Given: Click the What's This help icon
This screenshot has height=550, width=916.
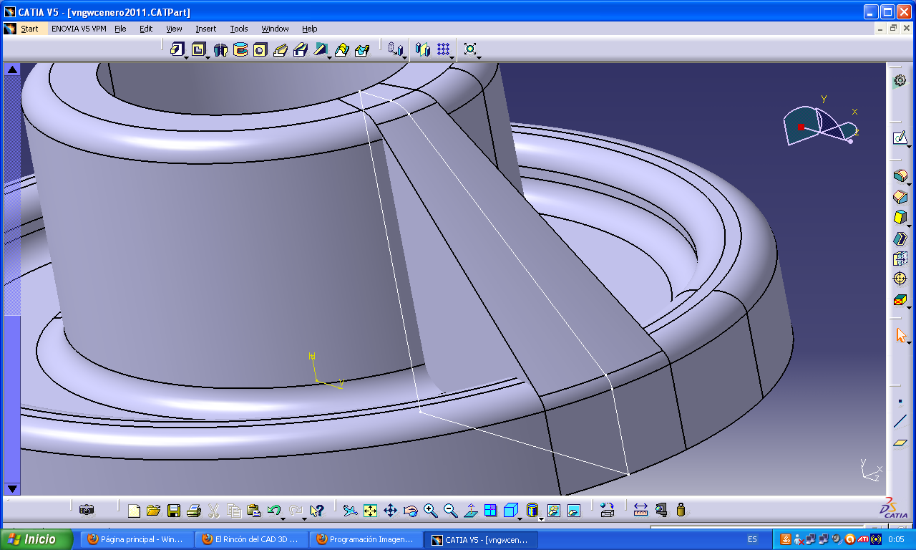Looking at the screenshot, I should [x=318, y=511].
